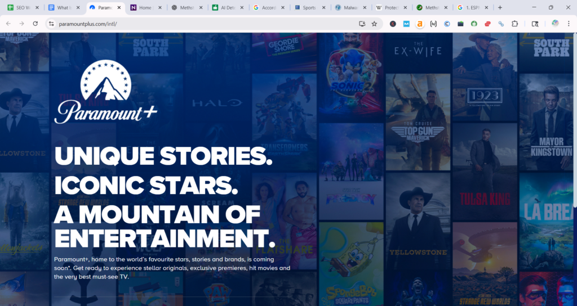
Task: Open the Chrome profile avatar
Action: click(555, 24)
